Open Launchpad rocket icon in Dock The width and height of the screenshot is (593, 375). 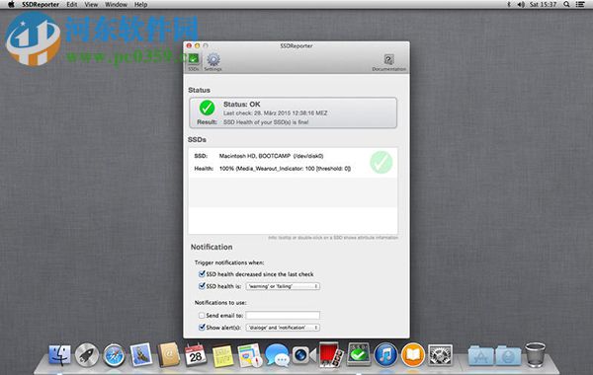tap(87, 355)
